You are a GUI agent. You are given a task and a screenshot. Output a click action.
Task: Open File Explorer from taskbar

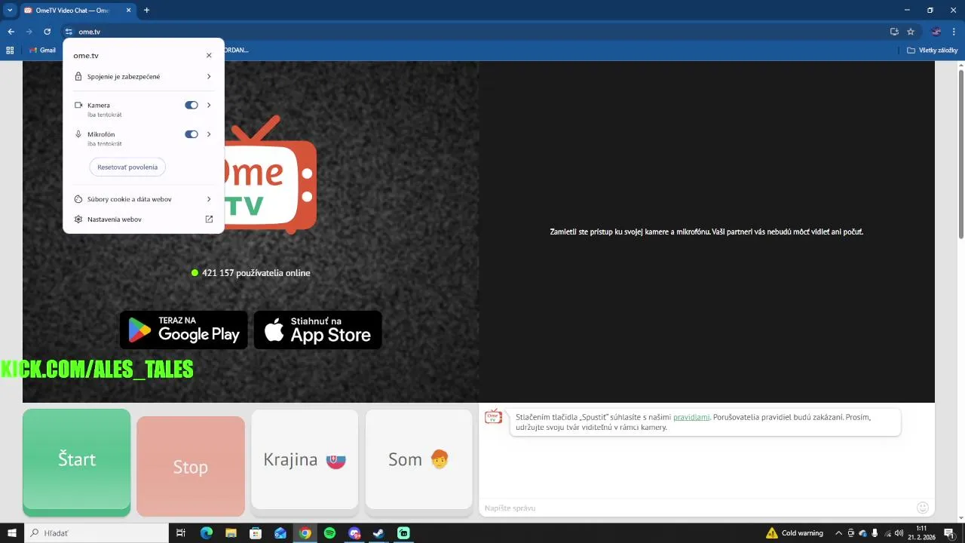[231, 533]
